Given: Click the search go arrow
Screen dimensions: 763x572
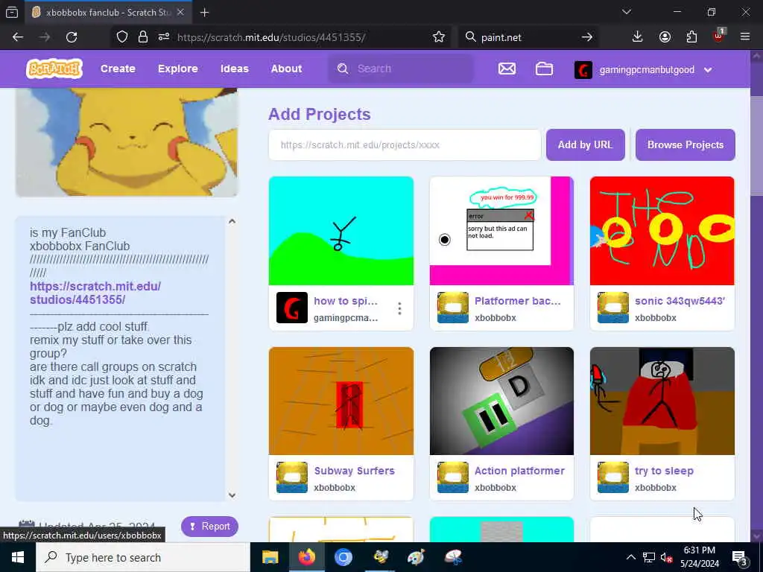Looking at the screenshot, I should pos(587,37).
